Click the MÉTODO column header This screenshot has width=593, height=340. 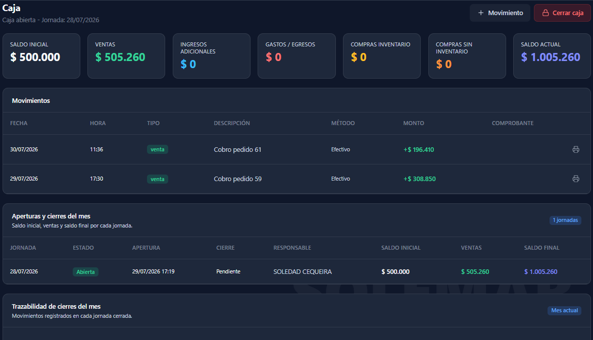(x=342, y=123)
